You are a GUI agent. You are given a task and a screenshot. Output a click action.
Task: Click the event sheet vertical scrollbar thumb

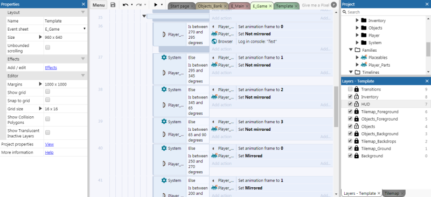(x=336, y=107)
